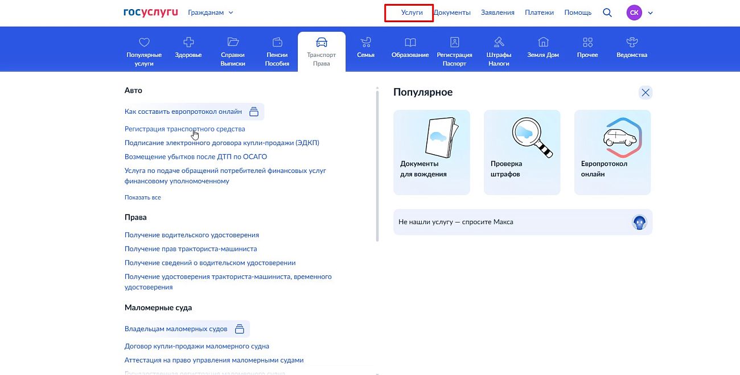740x375 pixels.
Task: Close the services panel with X
Action: click(x=645, y=93)
